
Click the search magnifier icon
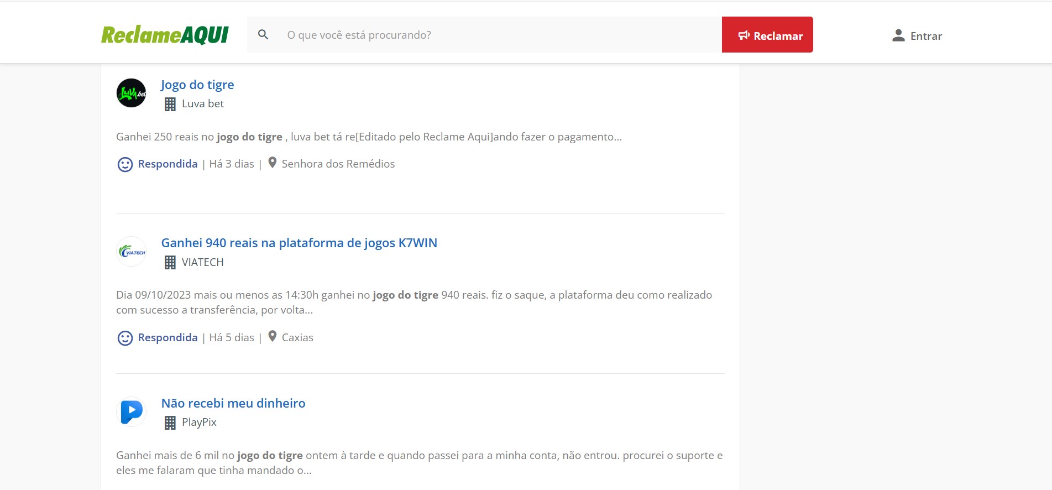pyautogui.click(x=263, y=35)
